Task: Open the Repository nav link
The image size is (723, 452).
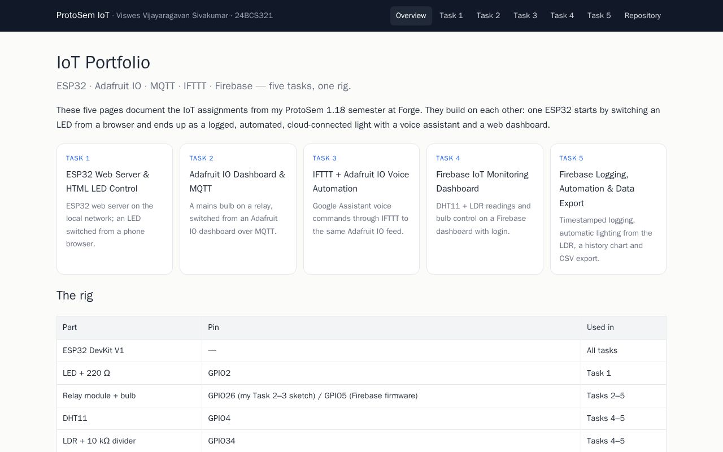Action: click(x=642, y=16)
